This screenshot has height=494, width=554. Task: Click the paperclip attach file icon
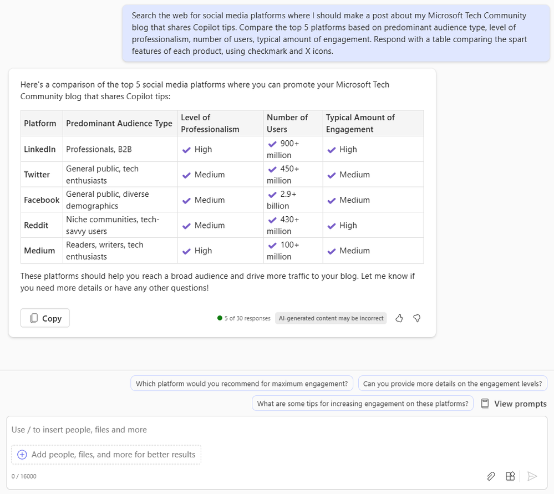tap(491, 476)
